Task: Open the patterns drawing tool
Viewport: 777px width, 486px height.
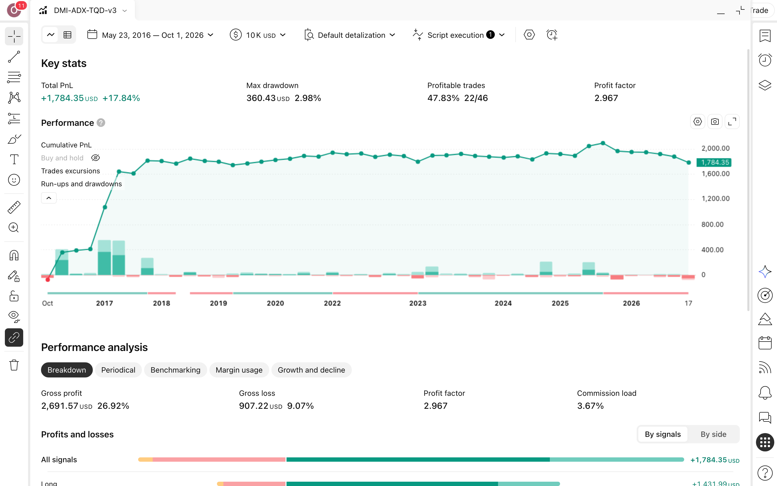Action: tap(14, 98)
